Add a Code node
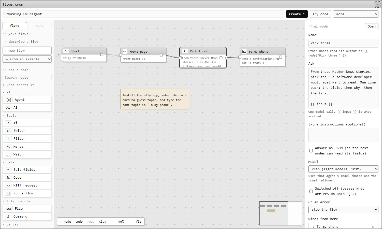 [27, 178]
